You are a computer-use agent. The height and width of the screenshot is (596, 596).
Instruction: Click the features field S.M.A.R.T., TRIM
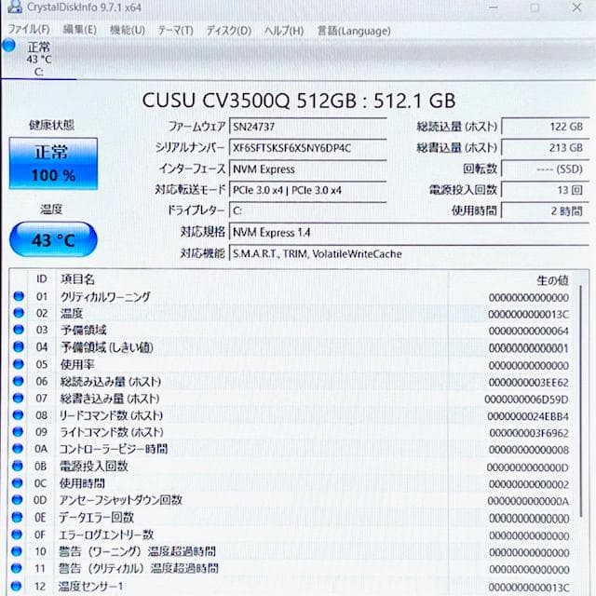410,253
